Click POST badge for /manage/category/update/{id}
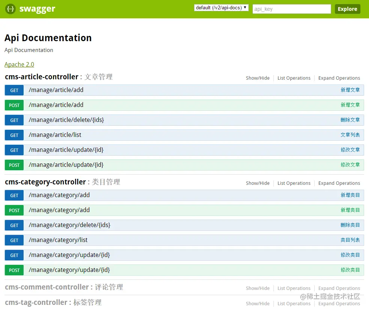 14,270
